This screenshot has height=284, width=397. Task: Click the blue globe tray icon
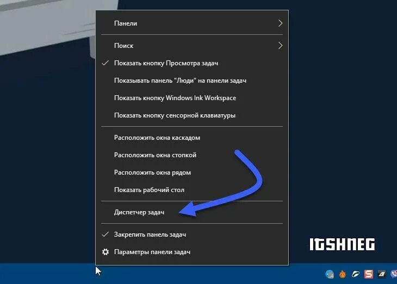coord(330,274)
